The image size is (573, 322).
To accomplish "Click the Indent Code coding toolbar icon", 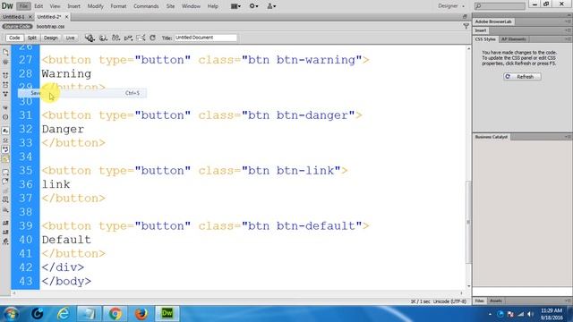I will [x=5, y=223].
